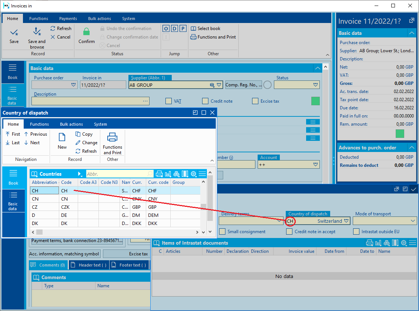
Task: Go to Next record
Action: tap(32, 143)
